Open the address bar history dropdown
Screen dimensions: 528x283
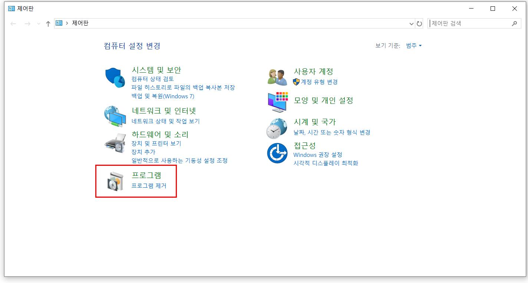tap(411, 24)
